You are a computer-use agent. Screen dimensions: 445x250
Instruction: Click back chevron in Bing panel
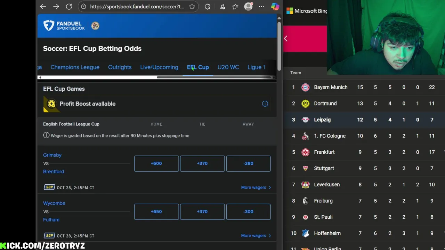[286, 39]
